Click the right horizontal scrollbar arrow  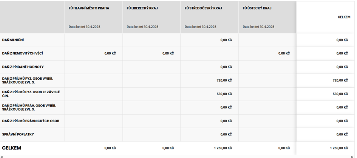(x=353, y=156)
